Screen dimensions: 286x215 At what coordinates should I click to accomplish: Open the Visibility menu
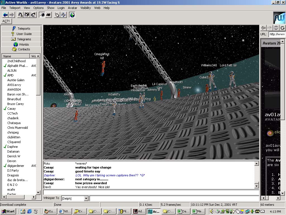pos(86,8)
